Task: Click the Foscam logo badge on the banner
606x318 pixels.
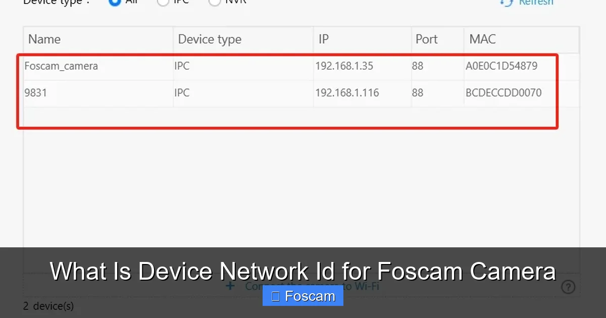Action: 302,296
